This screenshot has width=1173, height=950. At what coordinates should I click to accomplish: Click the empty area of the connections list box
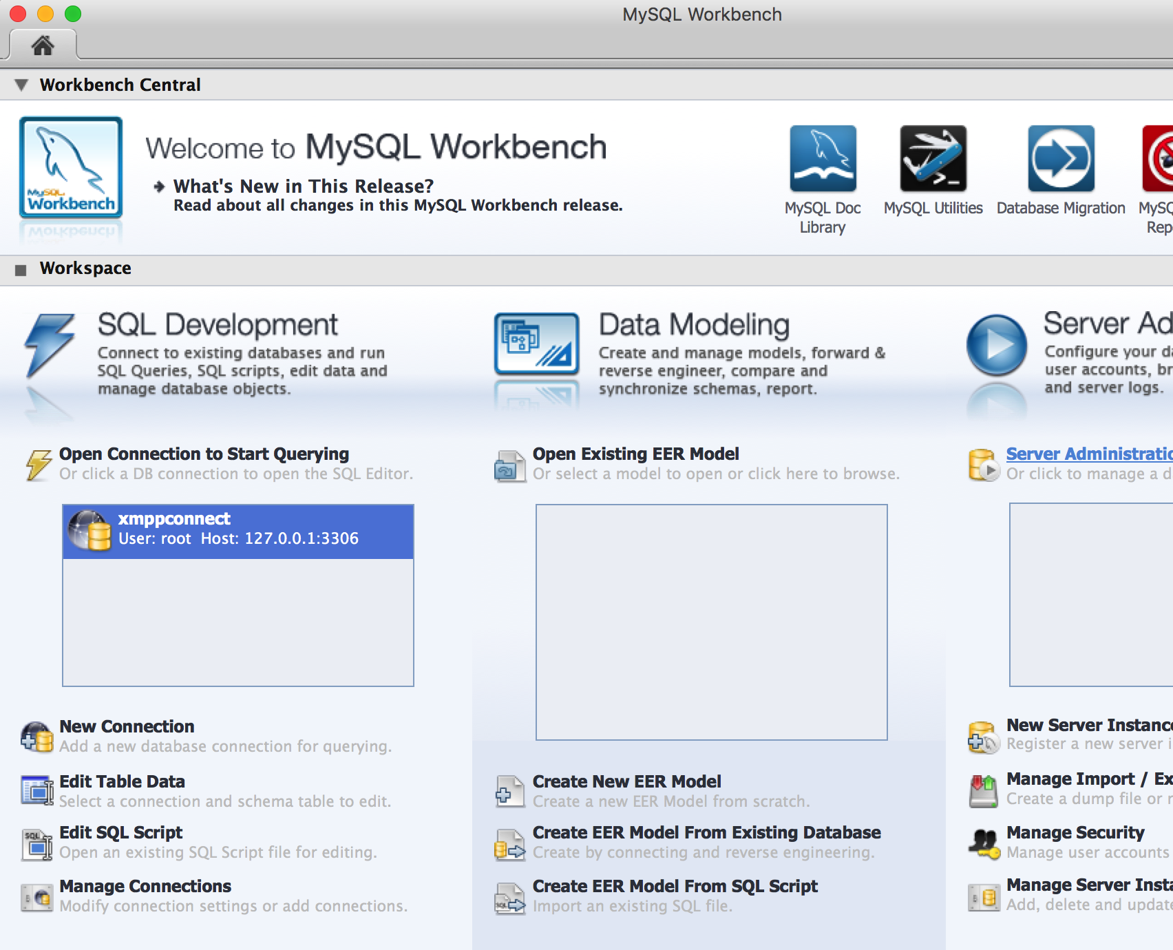[238, 622]
